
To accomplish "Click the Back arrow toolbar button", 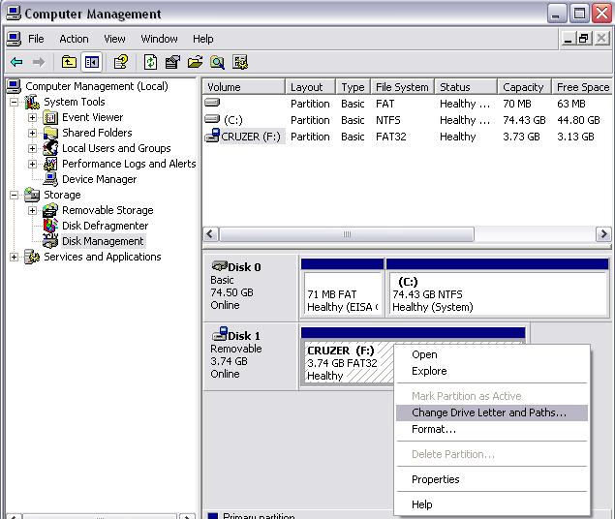I will 16,63.
